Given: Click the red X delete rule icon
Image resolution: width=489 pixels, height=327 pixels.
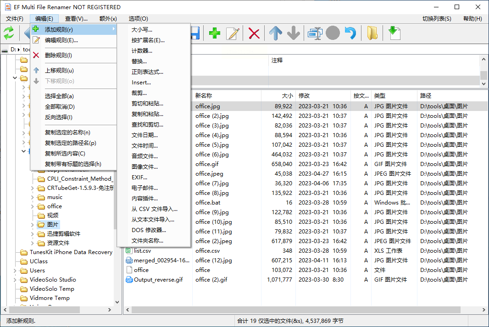Looking at the screenshot, I should pyautogui.click(x=254, y=33).
